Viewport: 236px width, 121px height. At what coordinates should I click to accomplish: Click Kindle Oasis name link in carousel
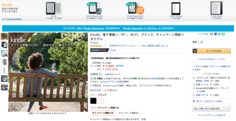pos(217,16)
